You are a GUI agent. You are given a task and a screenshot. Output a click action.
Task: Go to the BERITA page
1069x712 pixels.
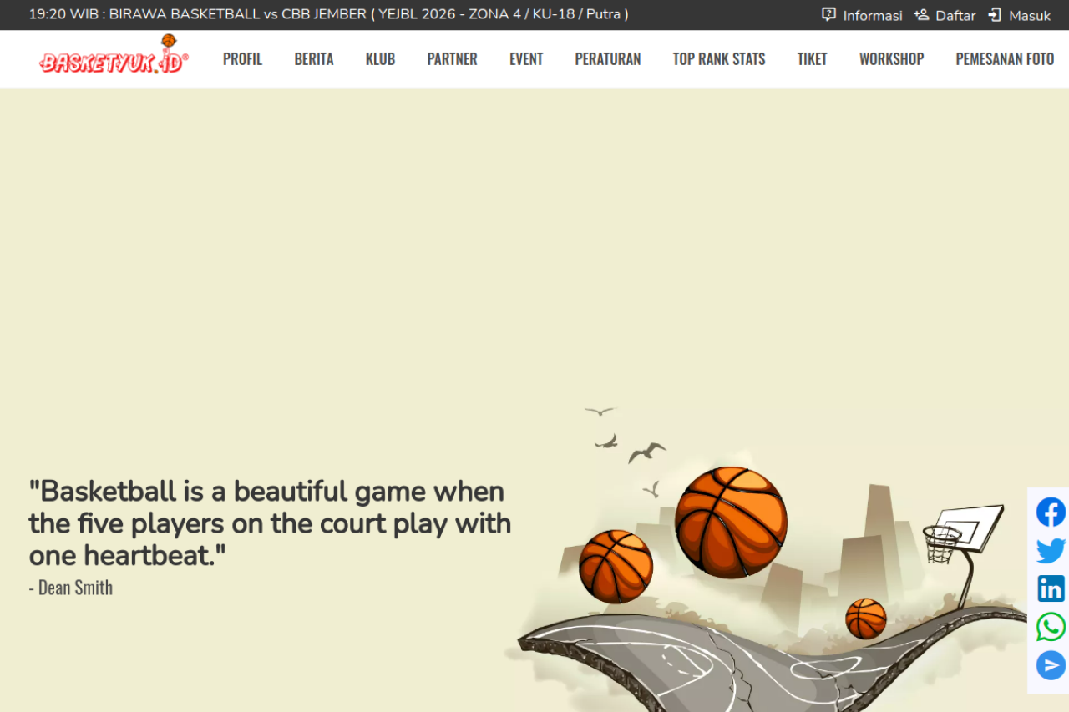pos(314,59)
